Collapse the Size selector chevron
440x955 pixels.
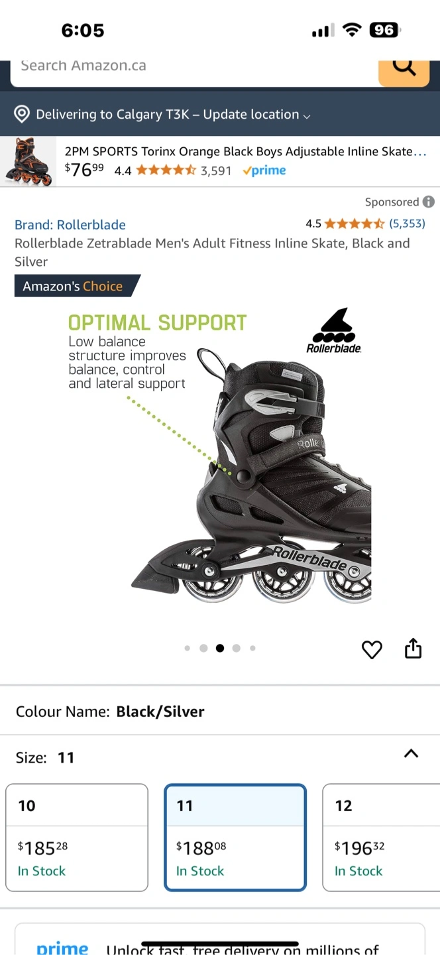(x=411, y=753)
